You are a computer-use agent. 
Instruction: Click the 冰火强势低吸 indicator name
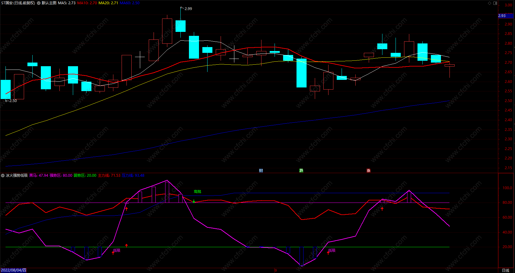17,176
